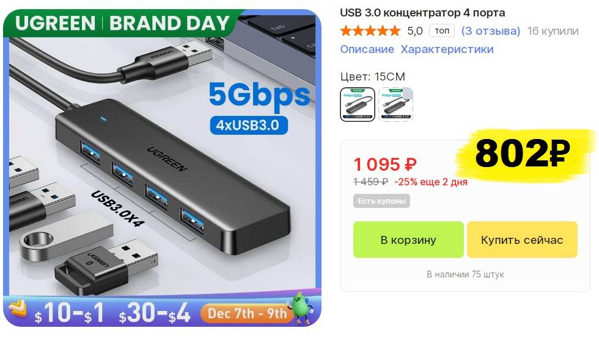Viewport: 599px width, 339px height.
Task: Click the main UGREEN hub product image
Action: coord(162,168)
